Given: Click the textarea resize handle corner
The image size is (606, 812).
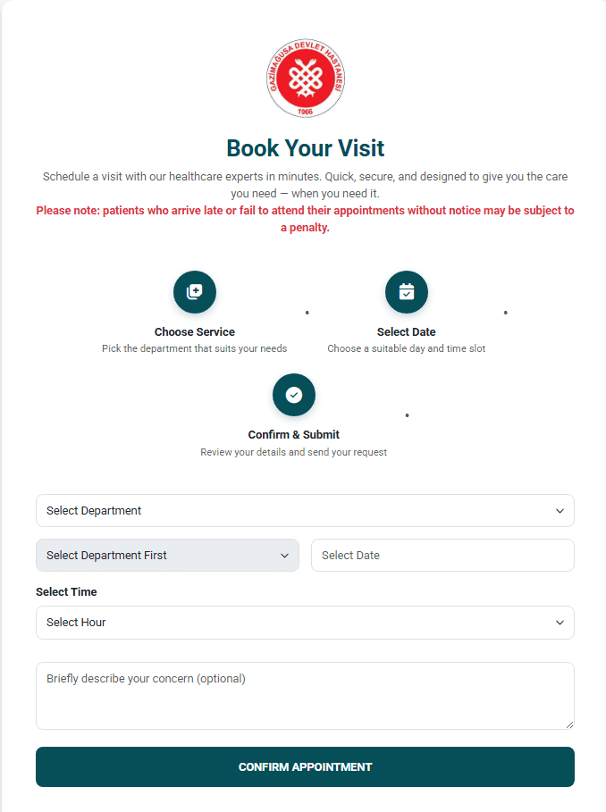Looking at the screenshot, I should (x=569, y=725).
